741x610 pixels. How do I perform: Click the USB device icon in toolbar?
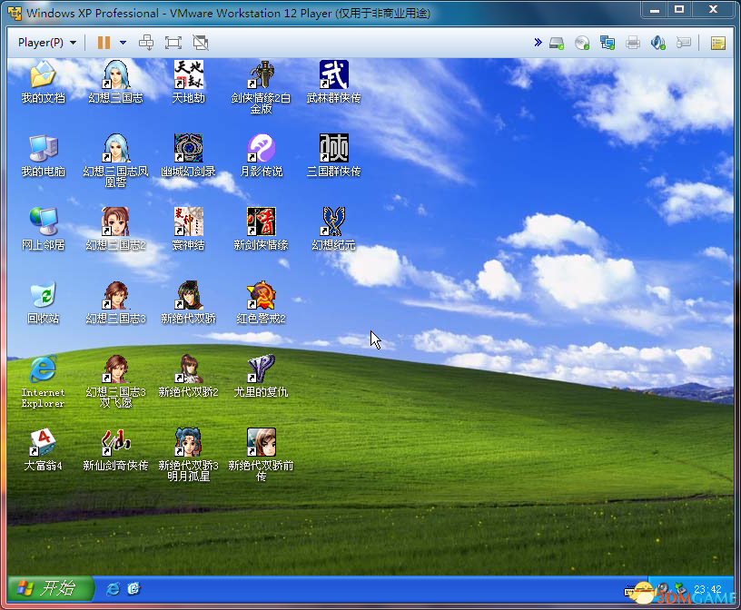pyautogui.click(x=684, y=43)
